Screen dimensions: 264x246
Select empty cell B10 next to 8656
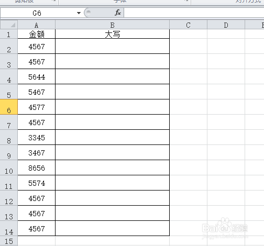(x=112, y=167)
